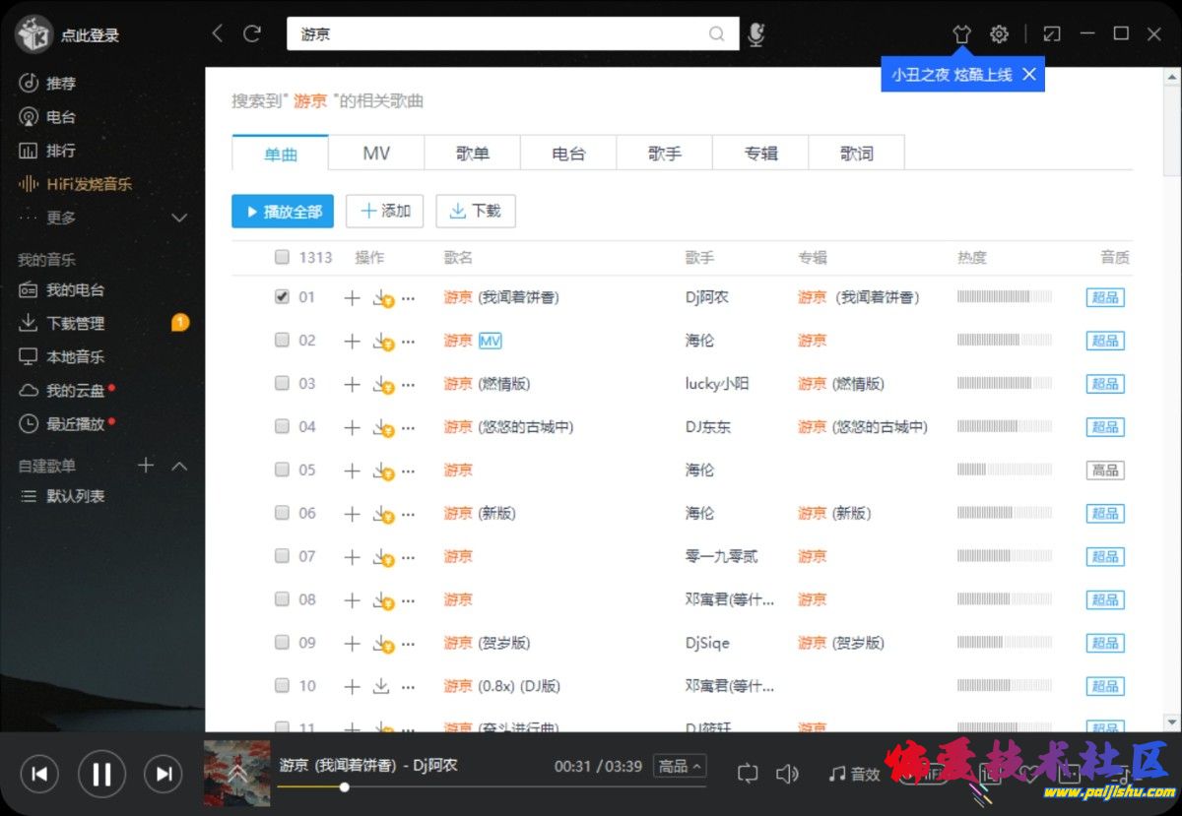Image resolution: width=1182 pixels, height=816 pixels.
Task: Mute with the volume speaker icon
Action: [787, 774]
